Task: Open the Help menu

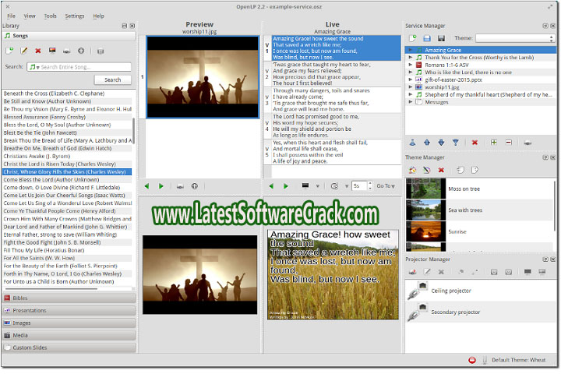Action: point(98,16)
